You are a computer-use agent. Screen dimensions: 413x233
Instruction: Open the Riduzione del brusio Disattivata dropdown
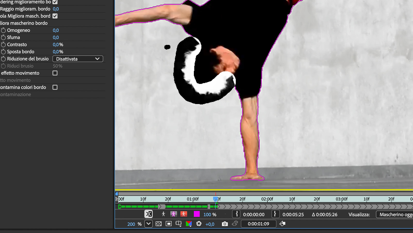[78, 59]
